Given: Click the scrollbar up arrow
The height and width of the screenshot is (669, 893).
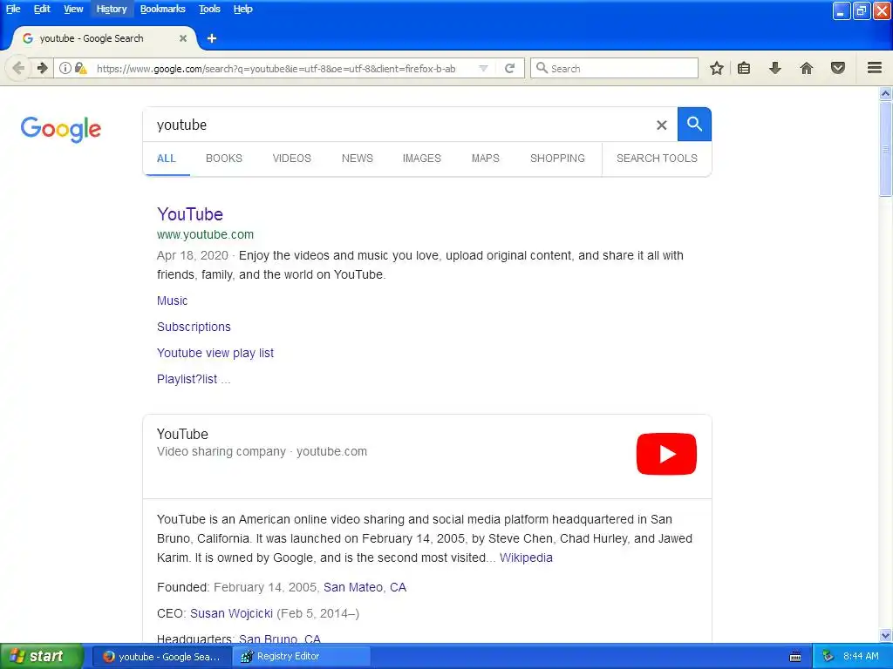Looking at the screenshot, I should (886, 93).
